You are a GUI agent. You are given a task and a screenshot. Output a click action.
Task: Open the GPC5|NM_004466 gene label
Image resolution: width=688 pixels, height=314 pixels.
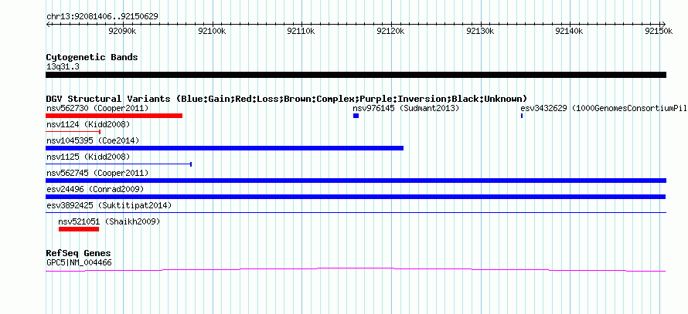coord(79,263)
